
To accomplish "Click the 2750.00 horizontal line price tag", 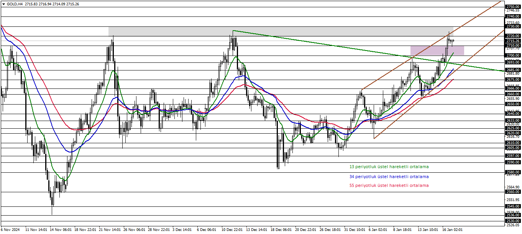I will [x=513, y=7].
